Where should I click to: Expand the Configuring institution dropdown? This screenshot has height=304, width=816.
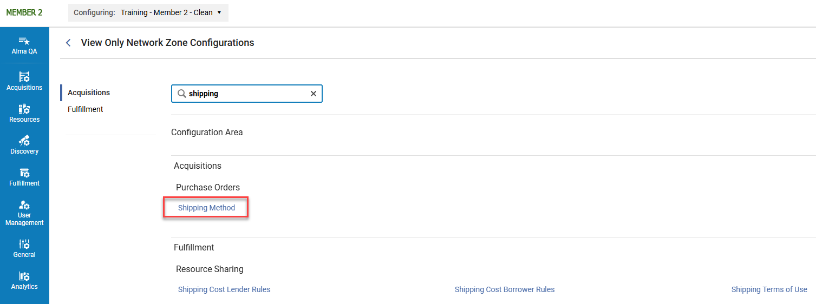[x=148, y=12]
